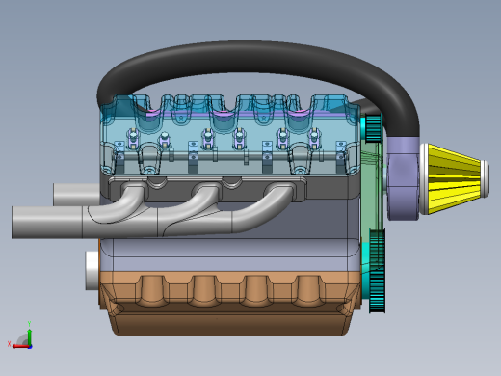
Task: Select the lower large cyan toothed pulley
Action: click(x=377, y=272)
